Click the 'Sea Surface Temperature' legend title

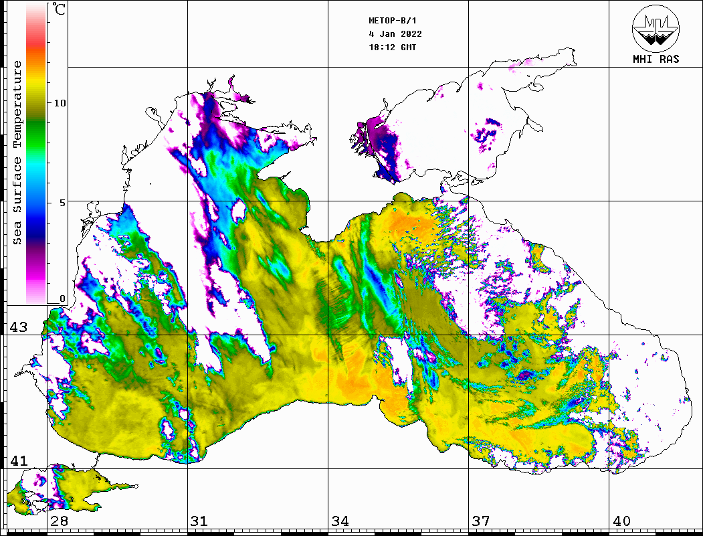[17, 153]
